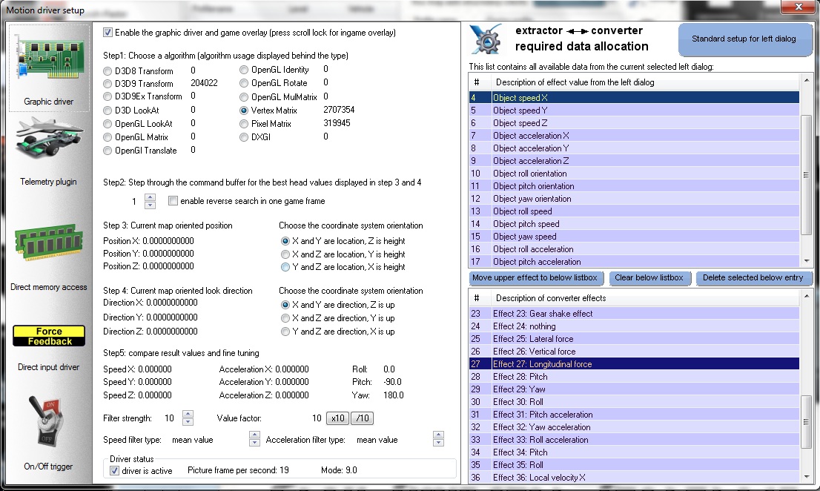Select Object yaw orientation row

coord(635,199)
